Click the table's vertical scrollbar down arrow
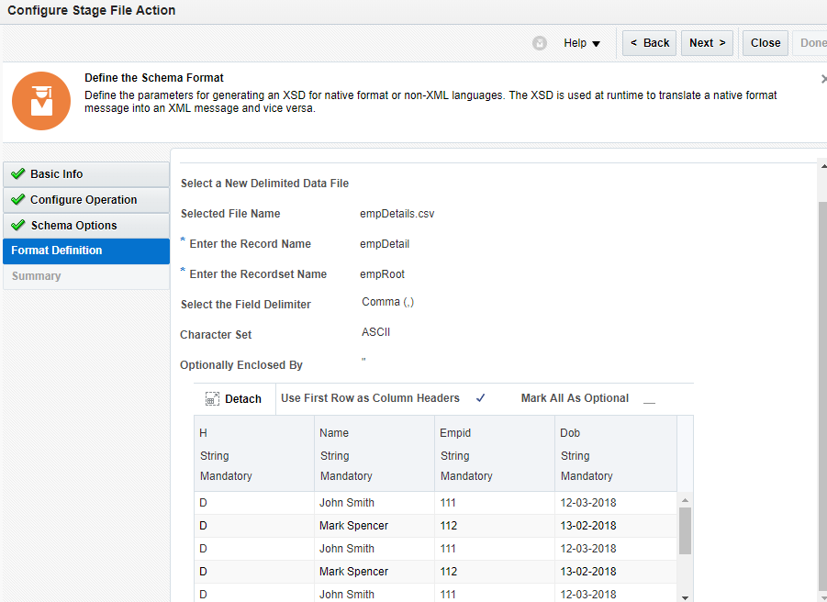The width and height of the screenshot is (827, 602). tap(684, 595)
